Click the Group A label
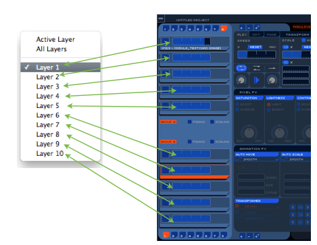The width and height of the screenshot is (317, 245). click(168, 121)
